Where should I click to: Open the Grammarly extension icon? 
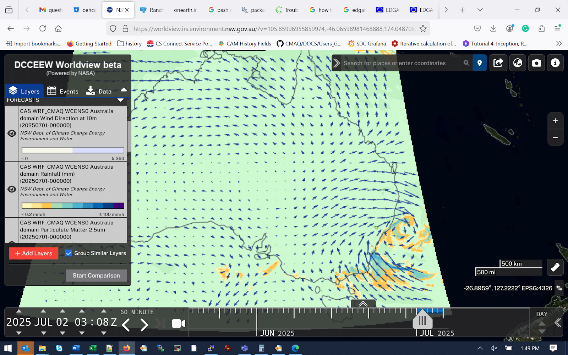pyautogui.click(x=525, y=28)
